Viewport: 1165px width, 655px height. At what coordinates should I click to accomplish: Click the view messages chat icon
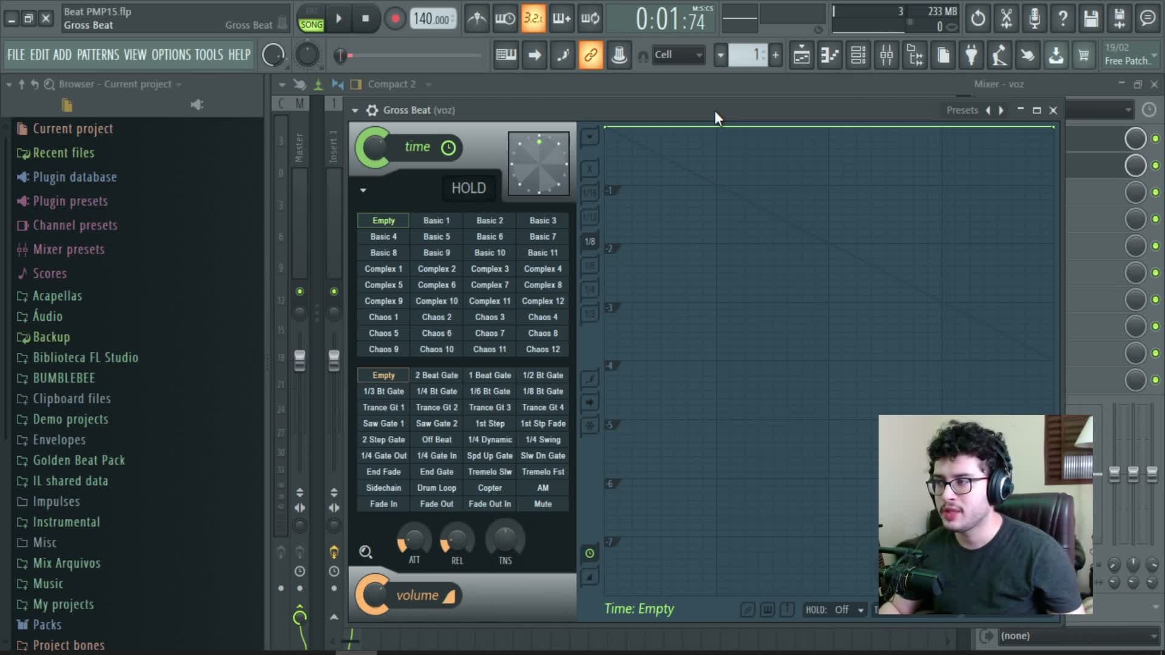(1147, 19)
